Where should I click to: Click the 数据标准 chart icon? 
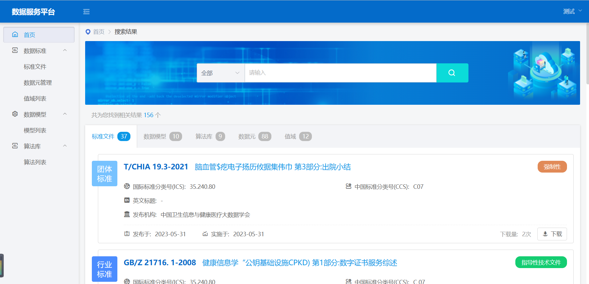pos(15,50)
